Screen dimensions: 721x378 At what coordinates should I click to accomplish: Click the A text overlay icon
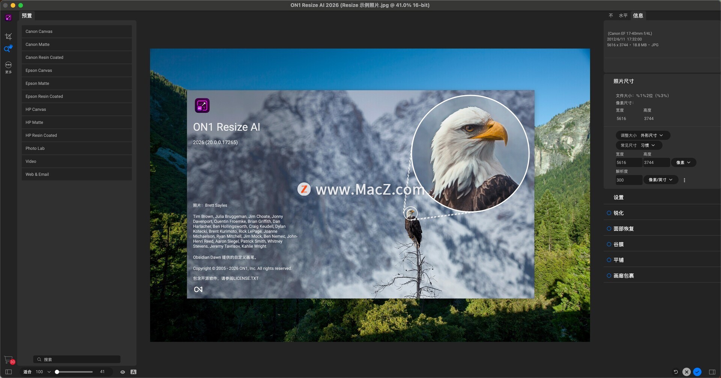[x=133, y=372]
